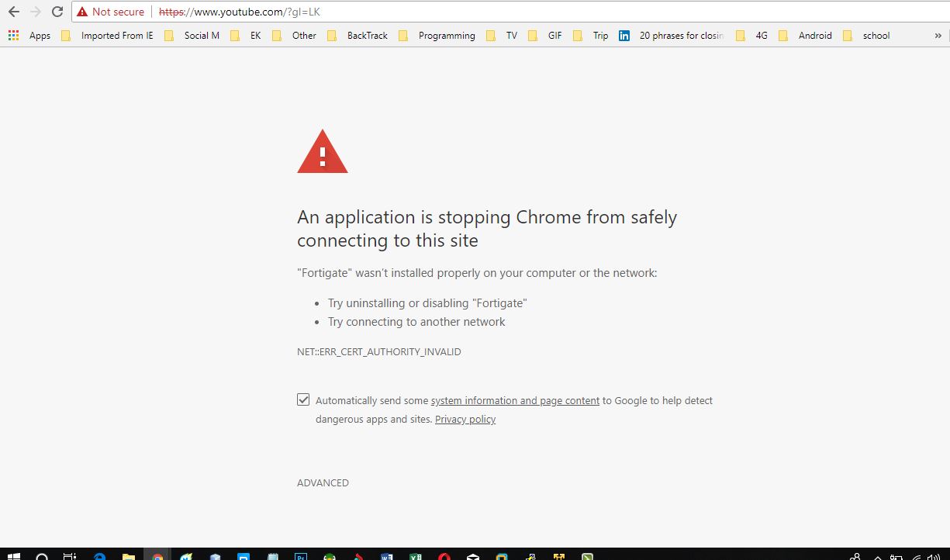Open the Android bookmark folder
Screen dimensions: 950x560
click(x=806, y=36)
